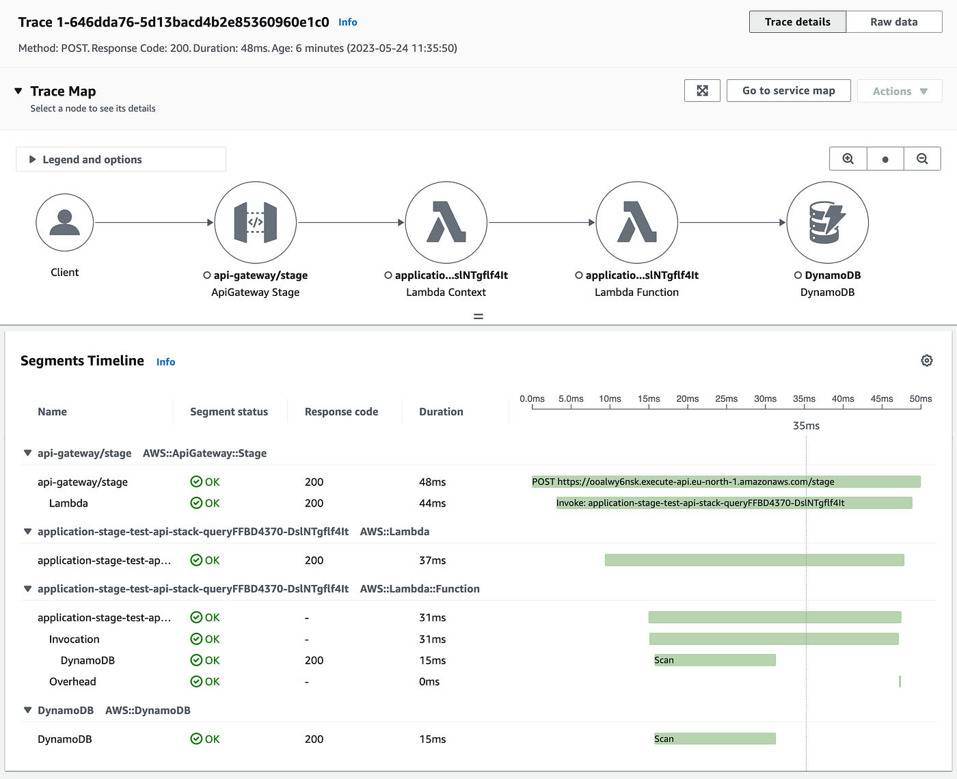Image resolution: width=957 pixels, height=779 pixels.
Task: Click the OK status icon in the Lambda row
Action: coord(196,503)
